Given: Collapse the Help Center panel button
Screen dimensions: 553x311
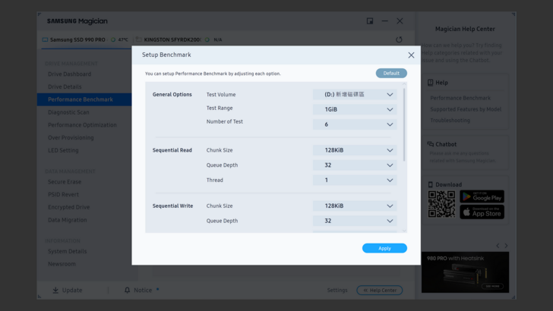Looking at the screenshot, I should pyautogui.click(x=380, y=291).
